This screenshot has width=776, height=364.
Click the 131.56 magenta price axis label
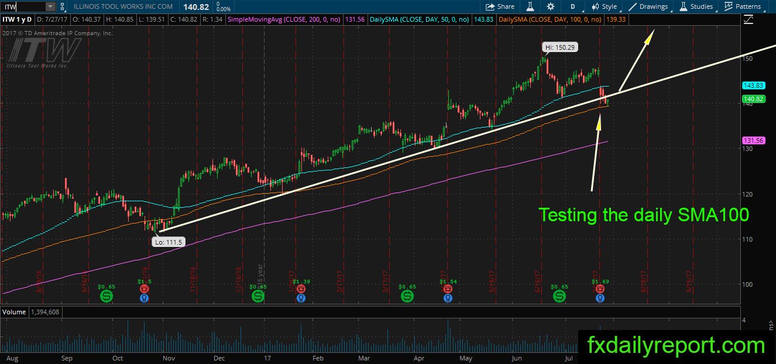click(x=754, y=140)
